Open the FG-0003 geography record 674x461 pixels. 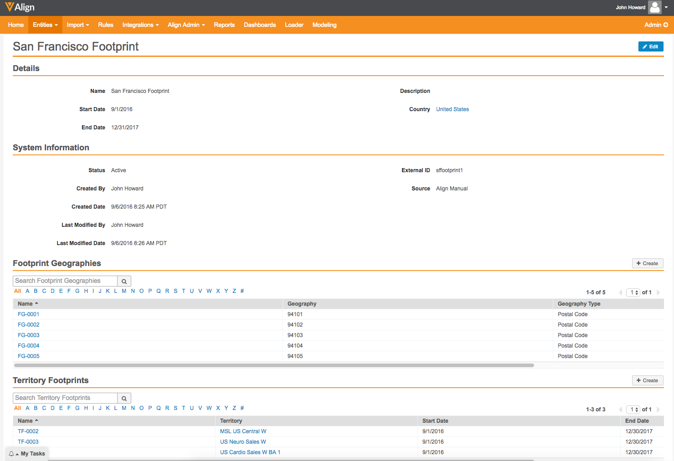(x=29, y=335)
